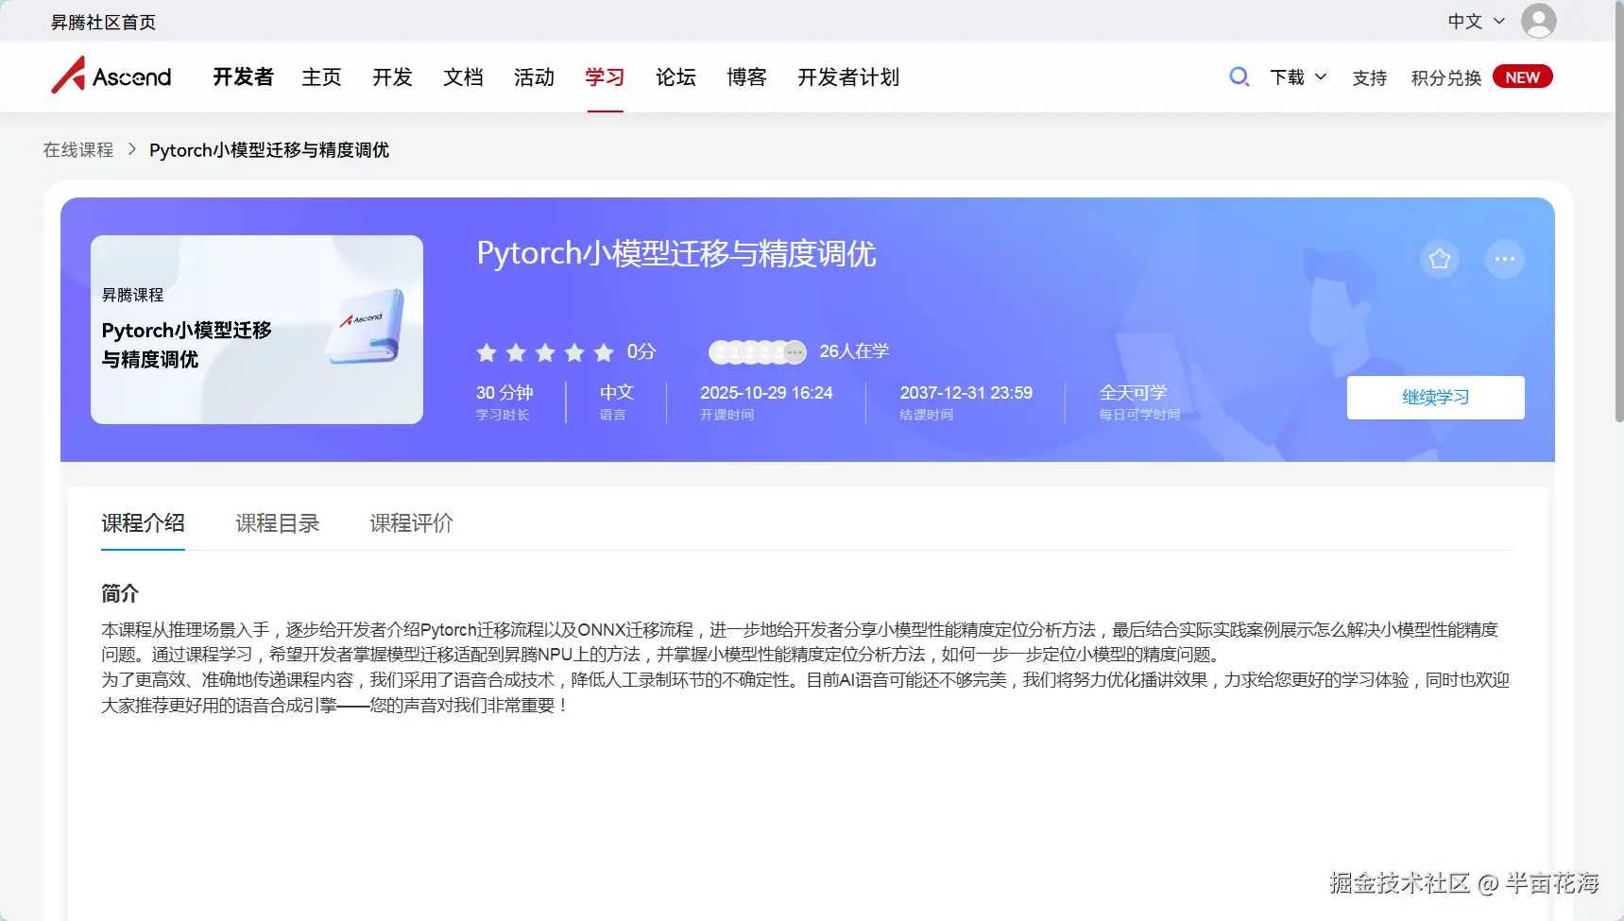
Task: Click the 0分 rating score
Action: (x=641, y=351)
